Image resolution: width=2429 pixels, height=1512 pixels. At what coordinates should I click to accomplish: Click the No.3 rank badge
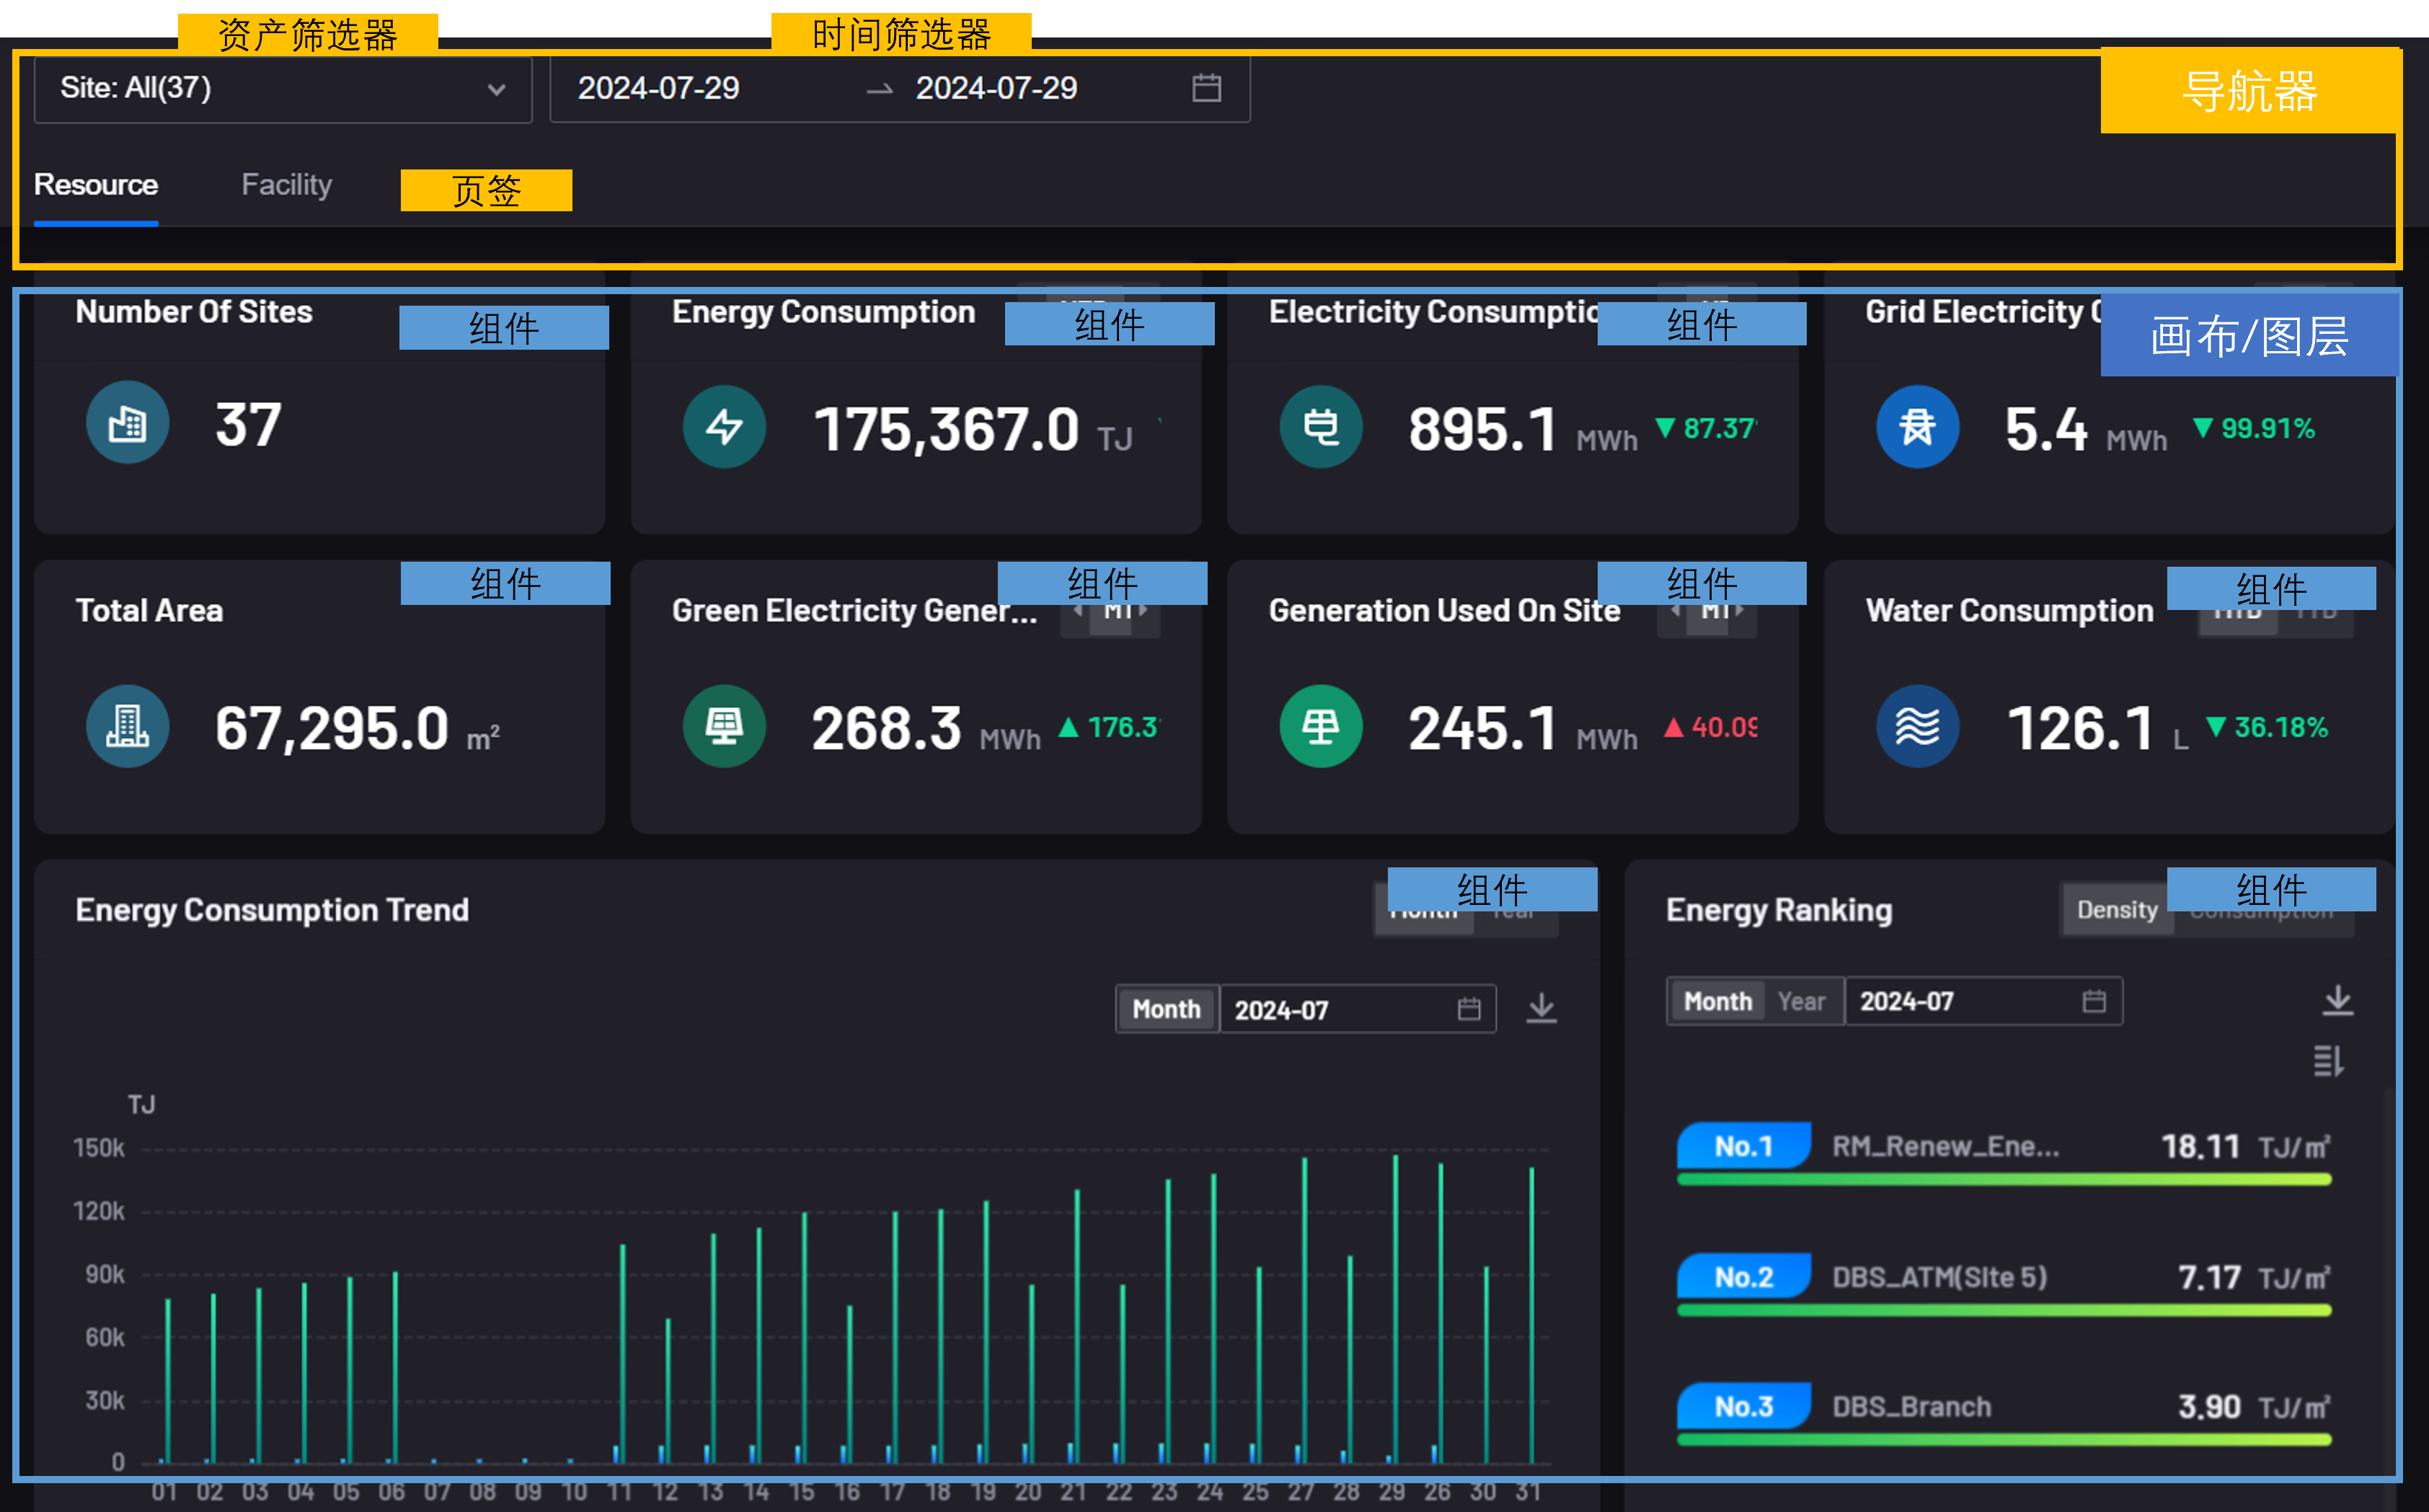click(x=1743, y=1407)
